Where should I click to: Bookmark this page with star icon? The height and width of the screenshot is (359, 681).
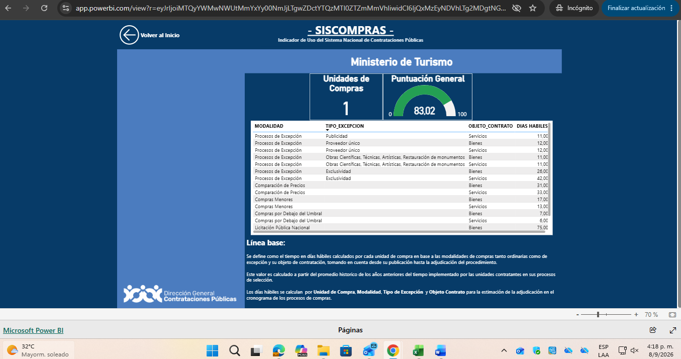(x=533, y=8)
